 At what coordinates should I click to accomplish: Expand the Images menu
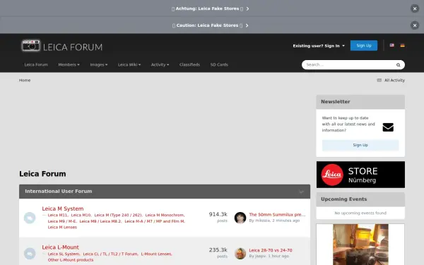tap(99, 64)
